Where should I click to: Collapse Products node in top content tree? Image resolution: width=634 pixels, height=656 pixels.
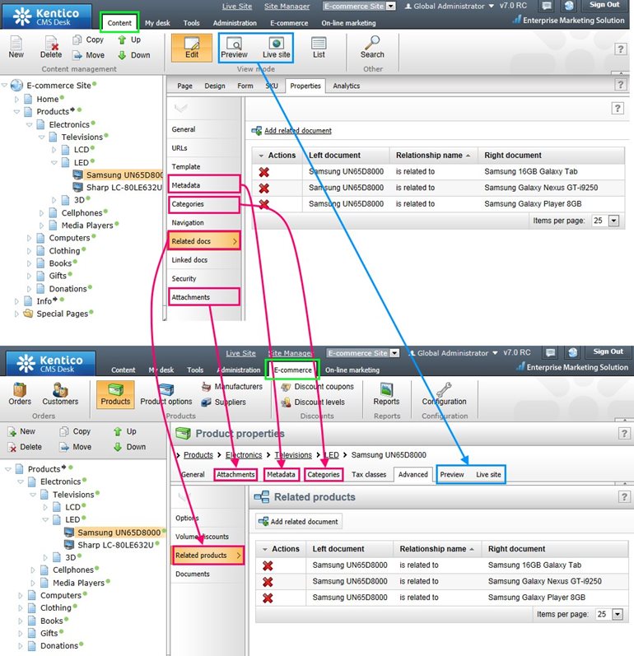click(16, 112)
